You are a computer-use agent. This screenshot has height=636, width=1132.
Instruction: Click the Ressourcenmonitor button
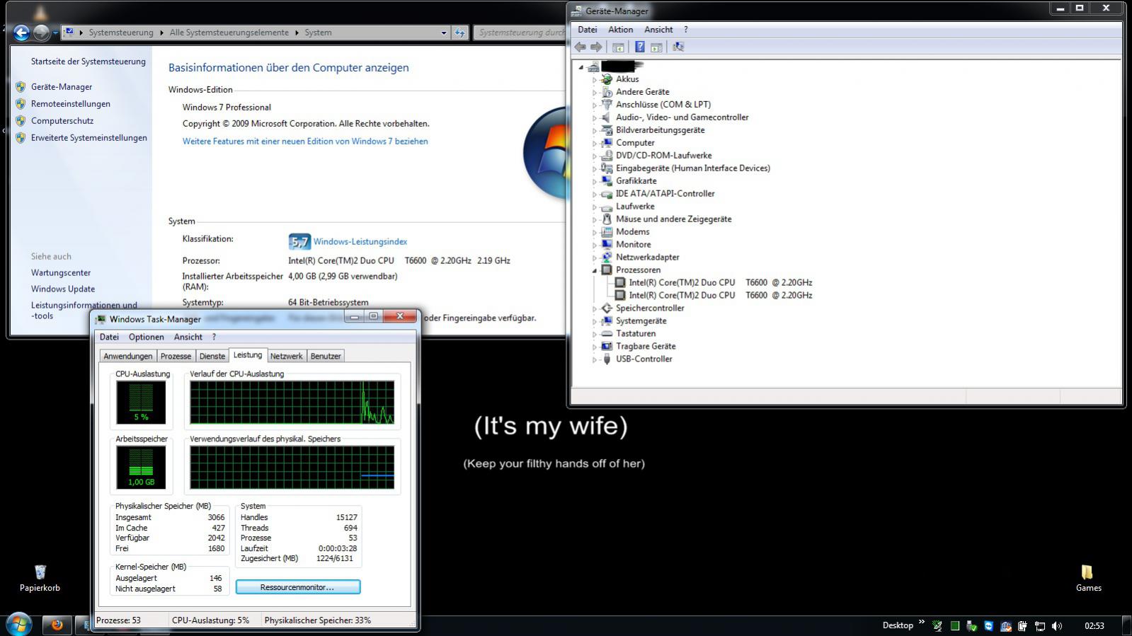(x=297, y=587)
